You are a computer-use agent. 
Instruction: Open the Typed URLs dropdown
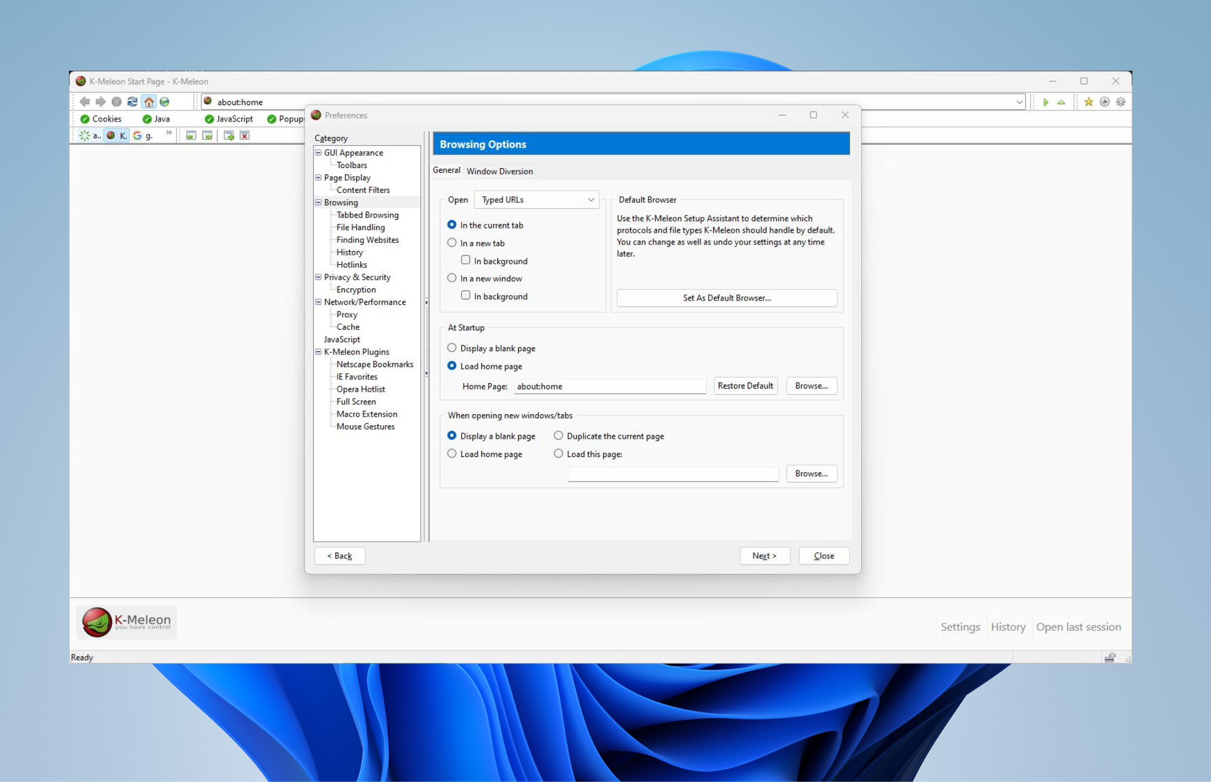pyautogui.click(x=537, y=200)
